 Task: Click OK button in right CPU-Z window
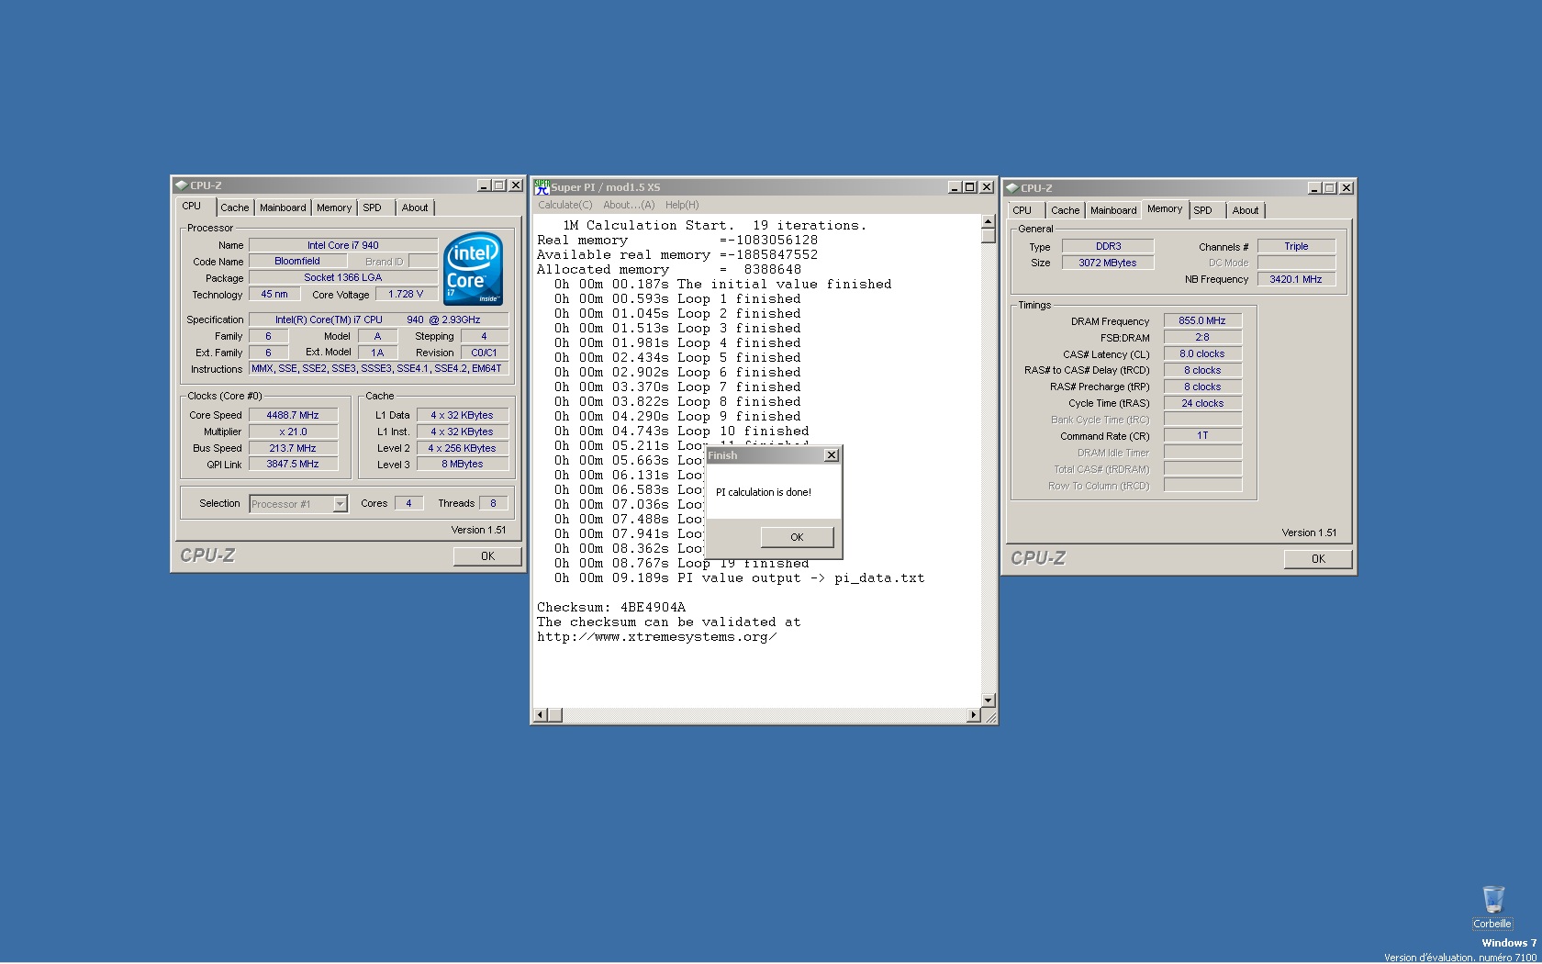tap(1318, 558)
